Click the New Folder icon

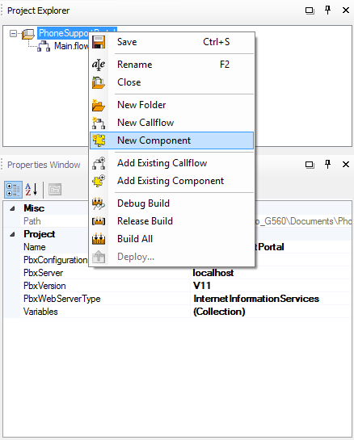point(99,105)
